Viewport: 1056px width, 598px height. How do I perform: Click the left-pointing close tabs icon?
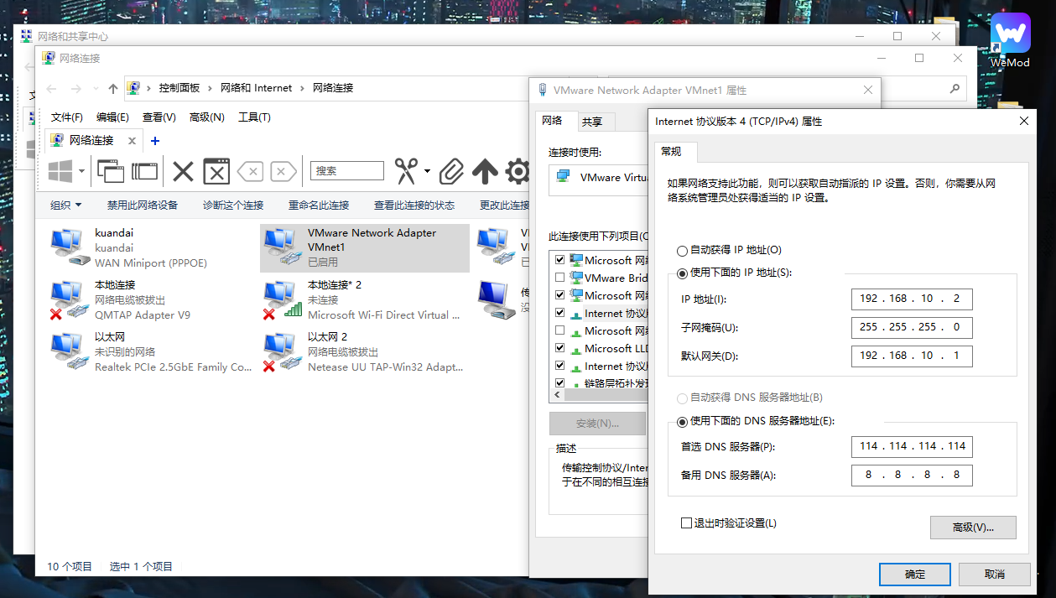(x=250, y=171)
